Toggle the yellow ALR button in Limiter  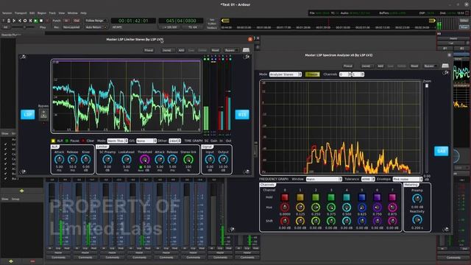tap(53, 141)
